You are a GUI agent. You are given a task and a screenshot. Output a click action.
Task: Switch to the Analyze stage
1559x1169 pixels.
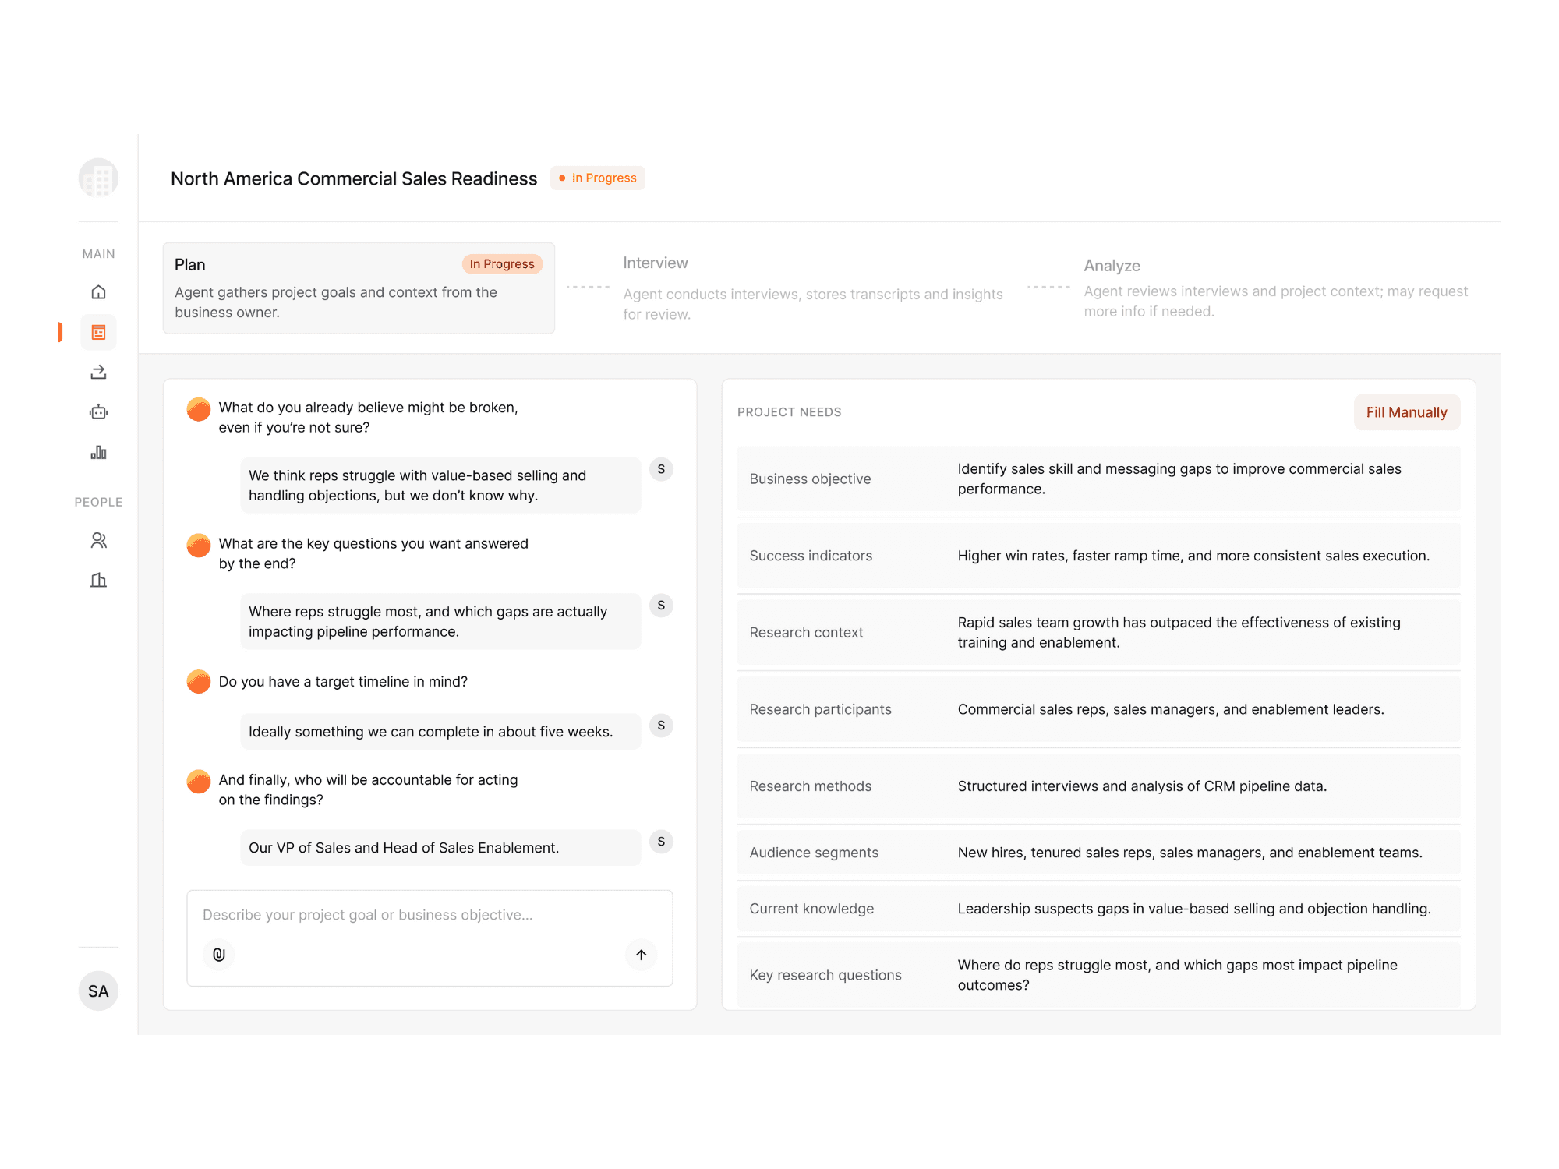pos(1275,288)
